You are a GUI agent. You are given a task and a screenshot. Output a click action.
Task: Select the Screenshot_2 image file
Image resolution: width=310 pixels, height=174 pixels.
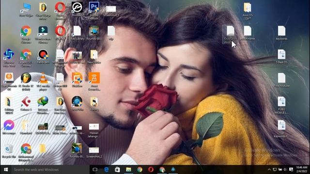coord(94,152)
